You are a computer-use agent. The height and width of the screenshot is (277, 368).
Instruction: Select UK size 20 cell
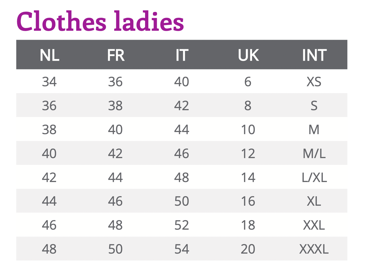[248, 249]
